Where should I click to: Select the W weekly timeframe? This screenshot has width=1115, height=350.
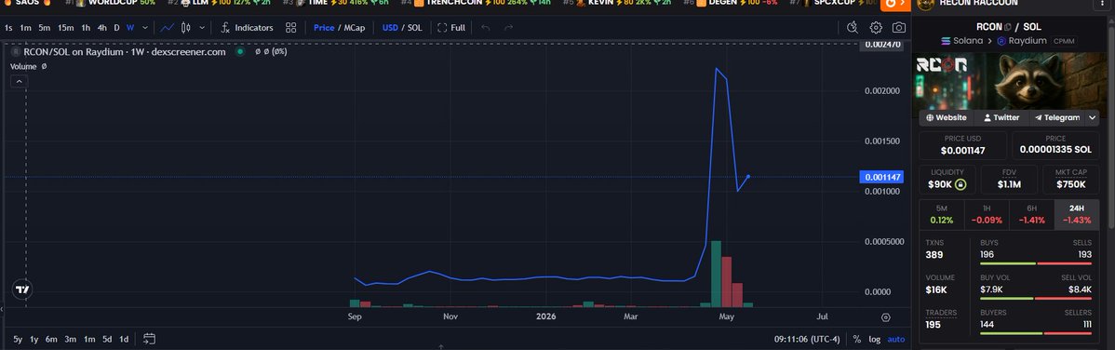130,28
